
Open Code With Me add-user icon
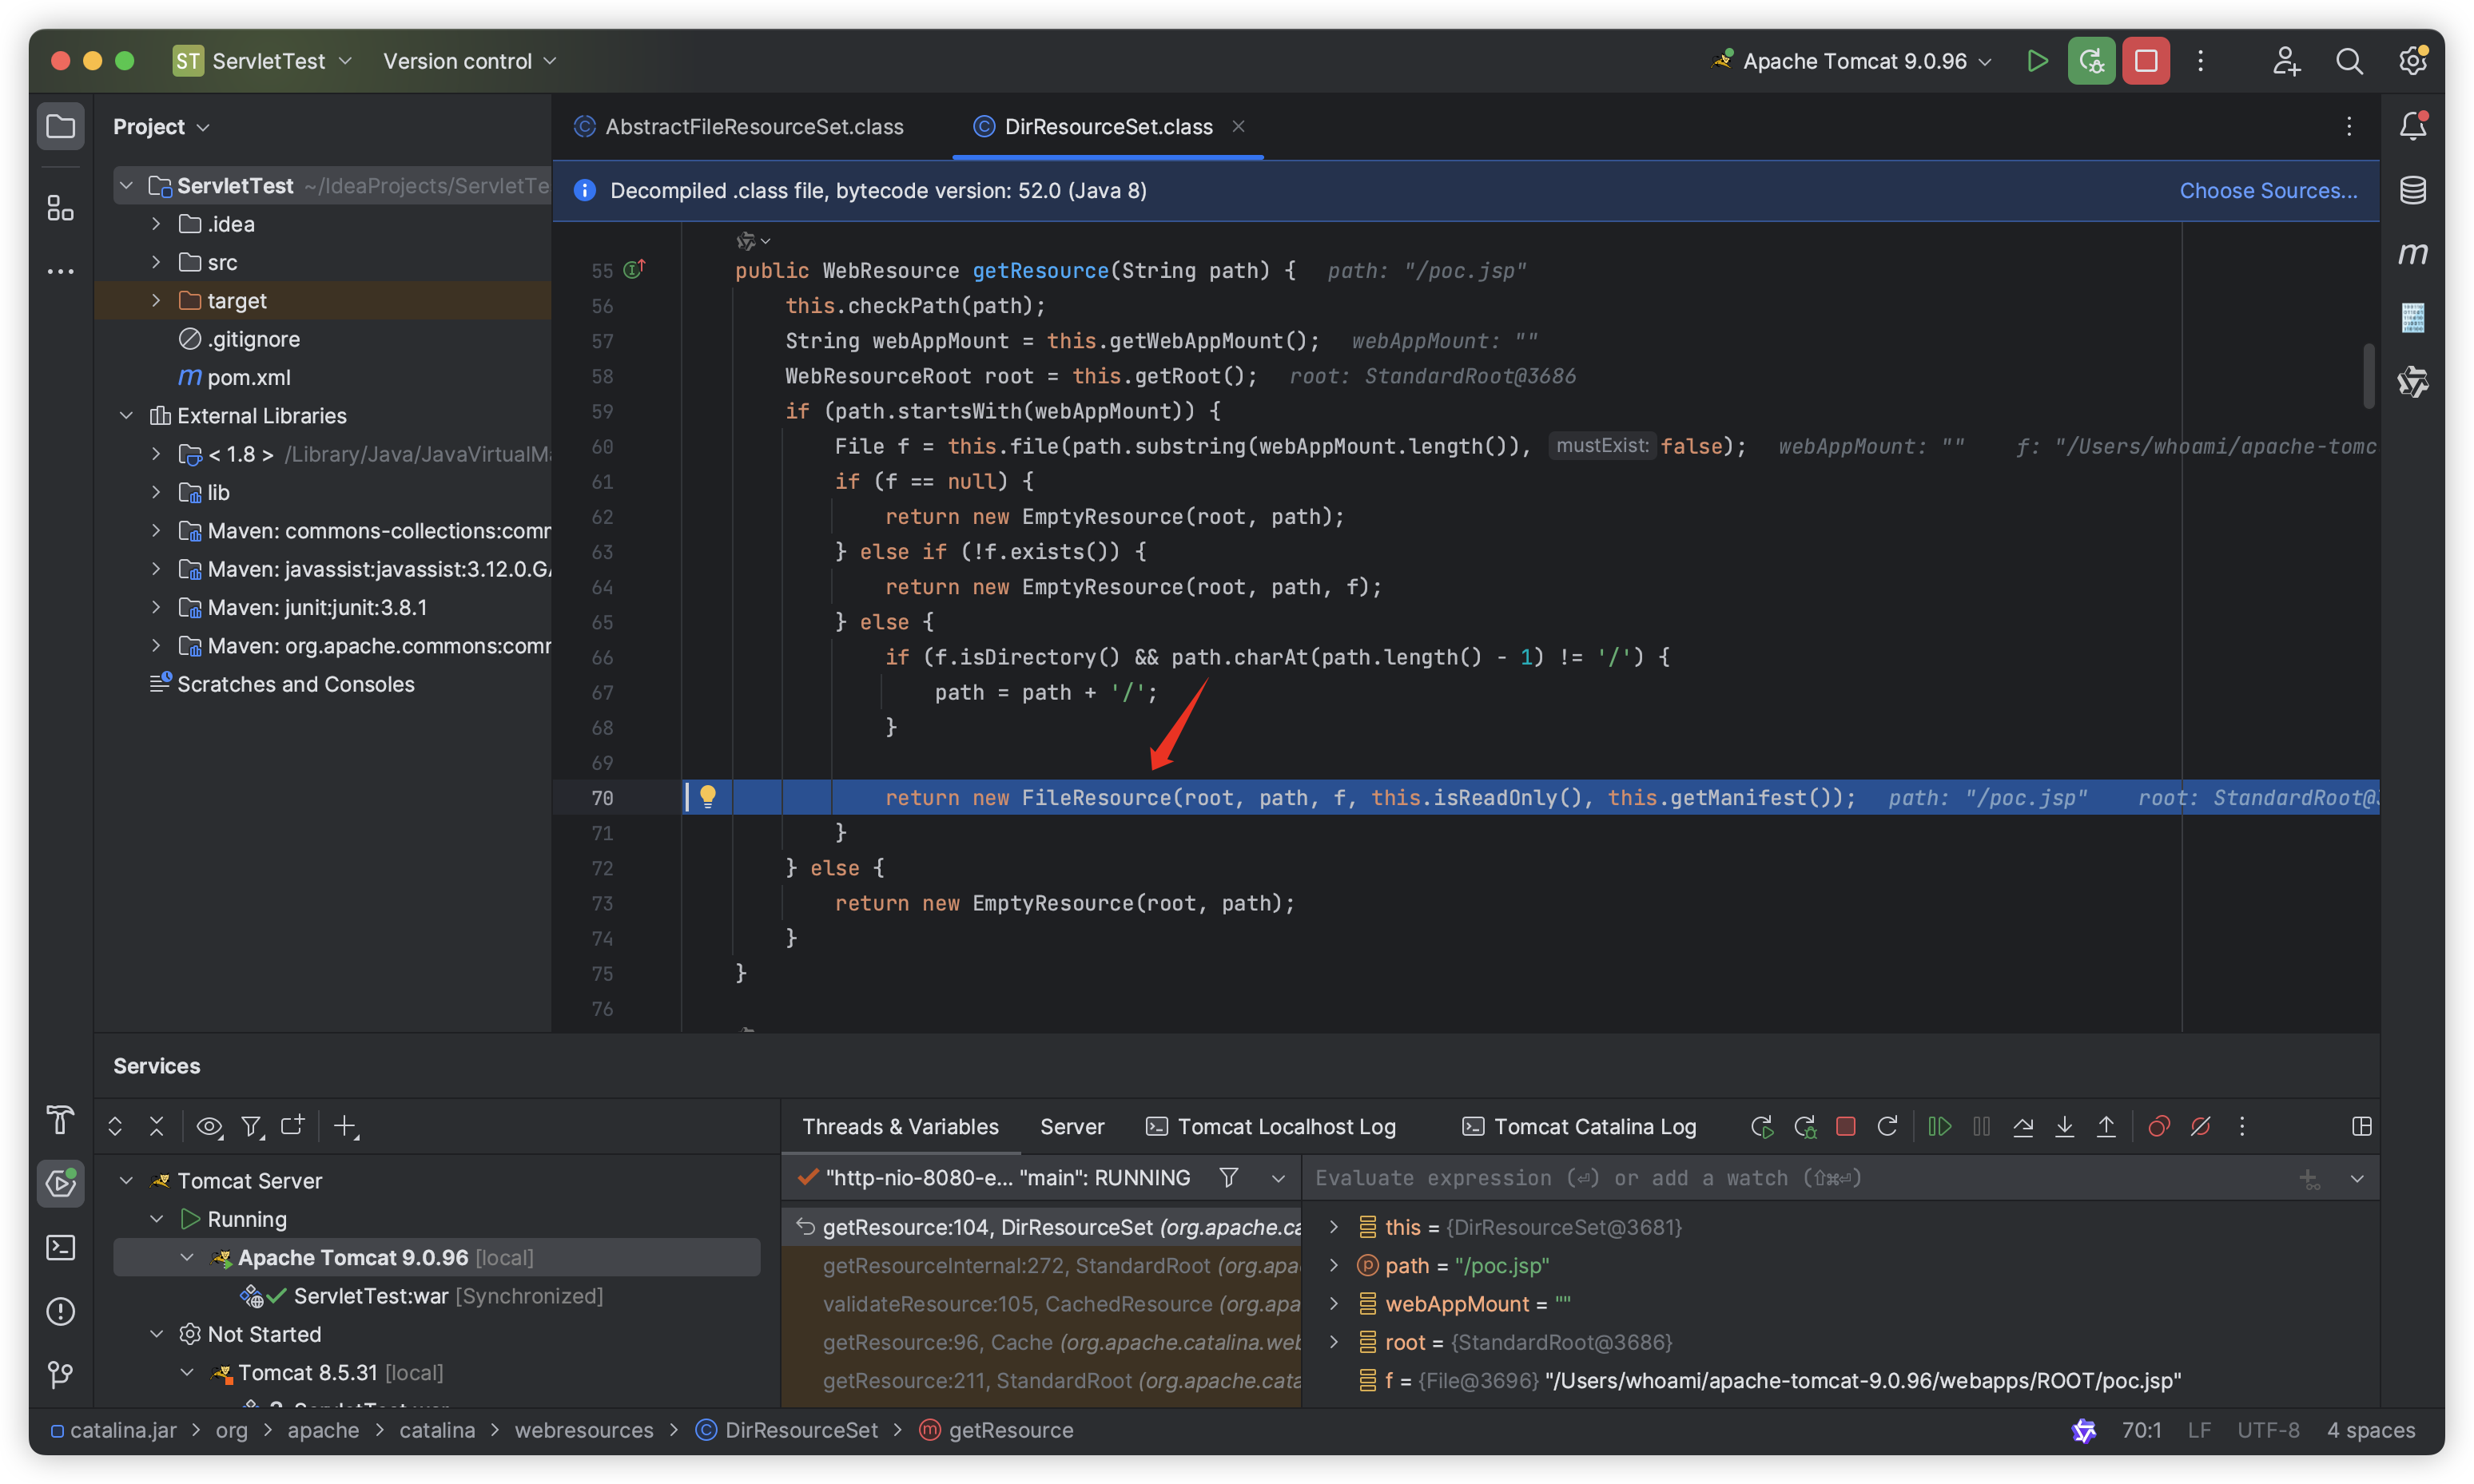pos(2286,61)
